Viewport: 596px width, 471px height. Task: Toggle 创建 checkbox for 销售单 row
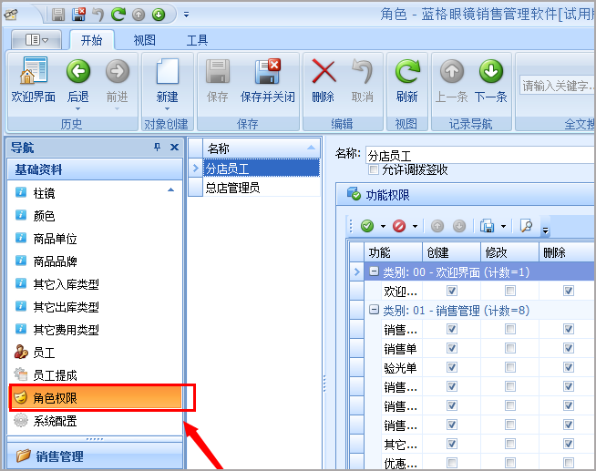(x=452, y=348)
